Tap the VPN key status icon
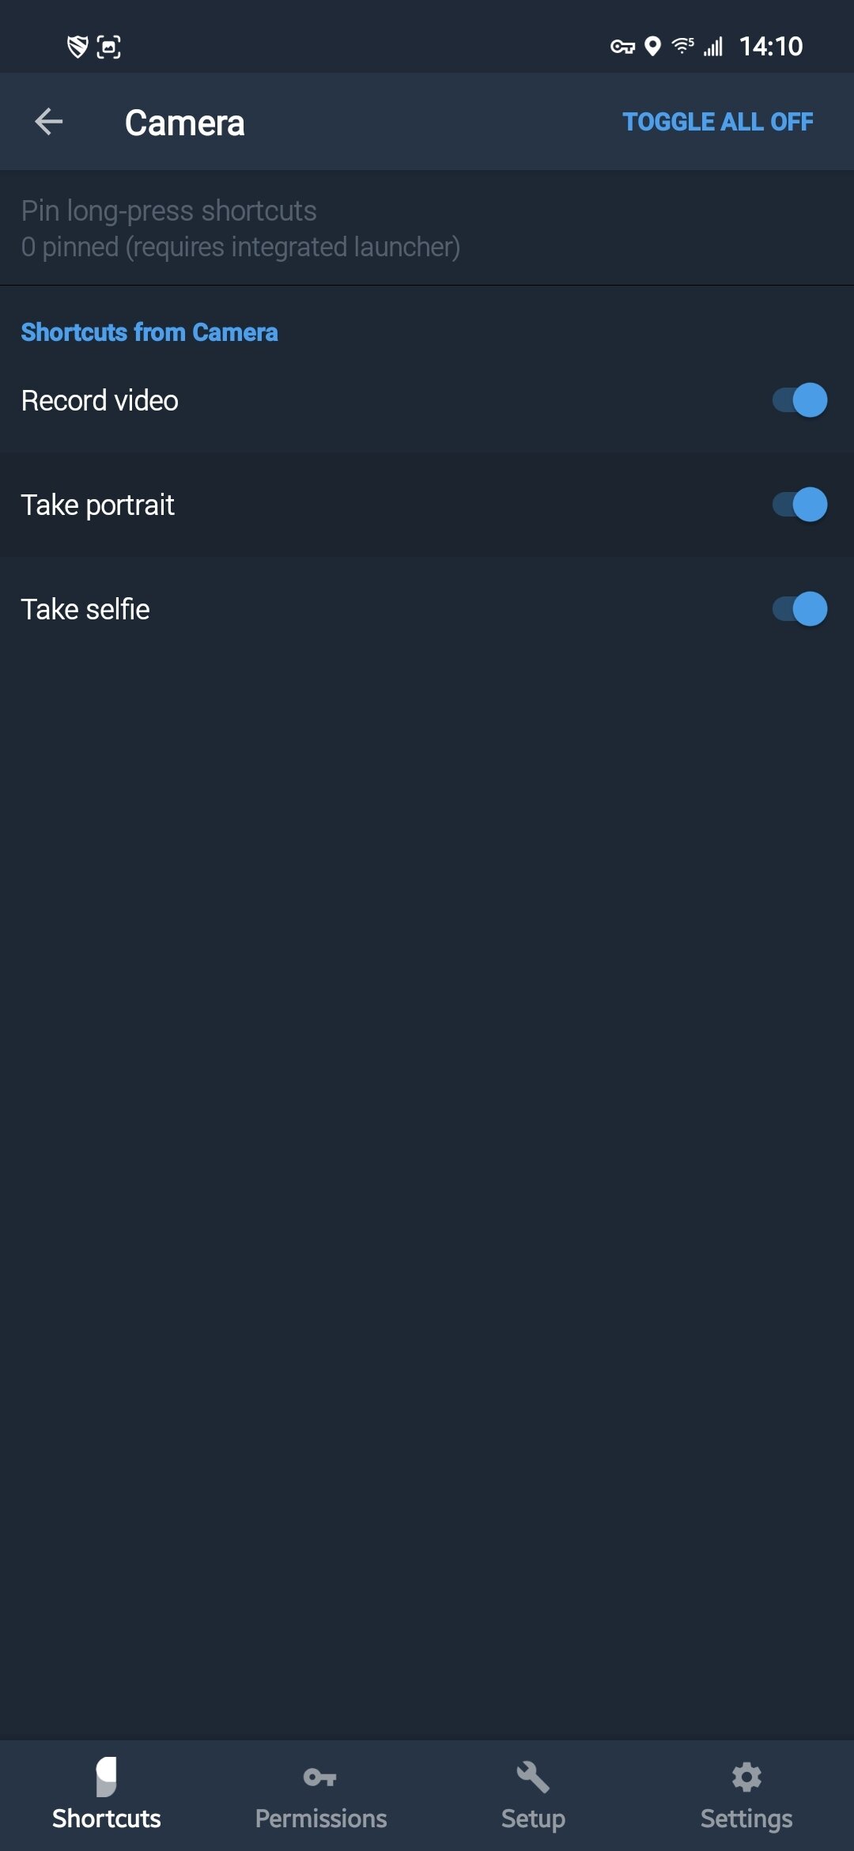The image size is (854, 1851). pyautogui.click(x=622, y=47)
